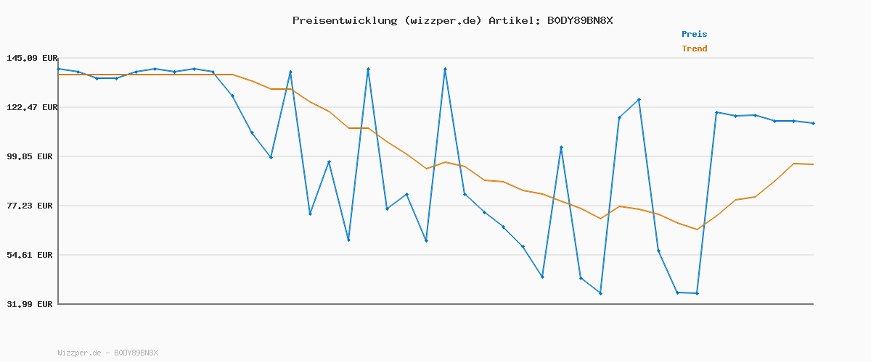Image resolution: width=871 pixels, height=362 pixels.
Task: Click the blue price point just above 99.85 gridline
Action: click(561, 147)
